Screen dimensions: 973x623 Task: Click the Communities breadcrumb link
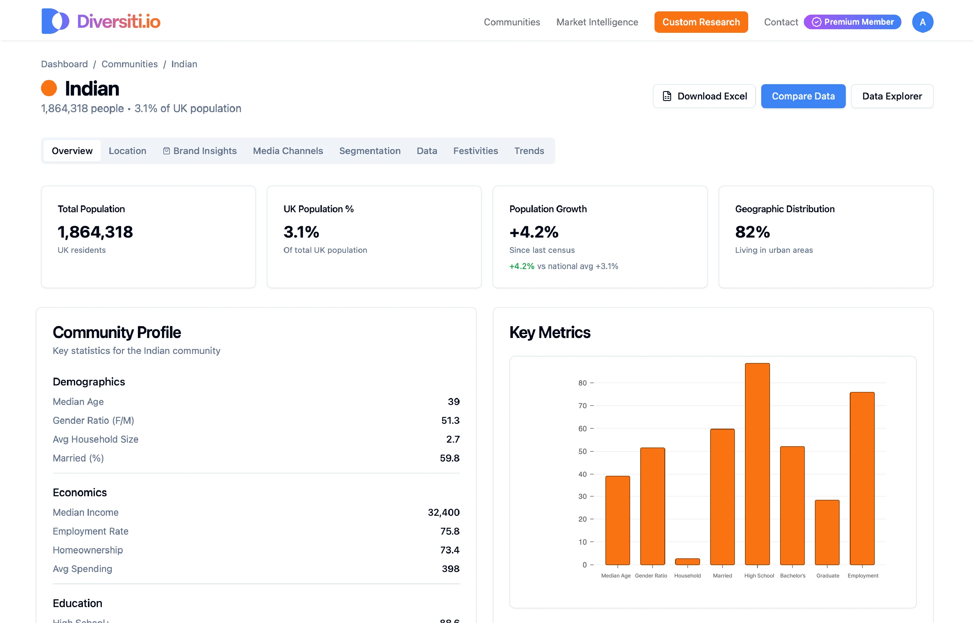point(129,64)
